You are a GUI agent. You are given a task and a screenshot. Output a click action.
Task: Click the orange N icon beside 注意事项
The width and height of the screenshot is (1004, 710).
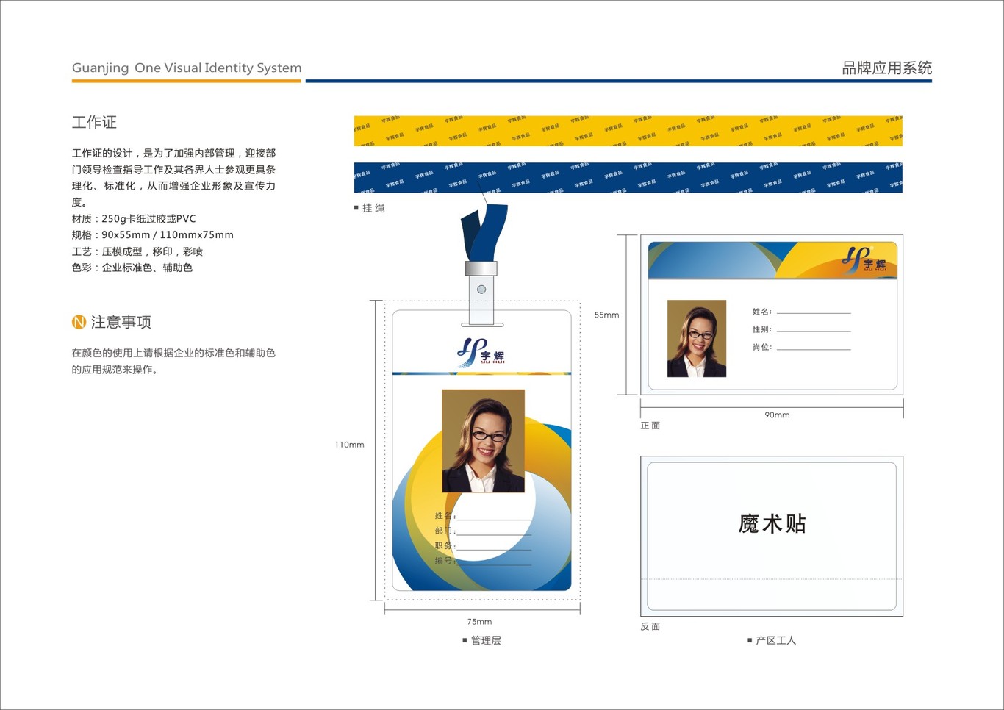click(79, 322)
